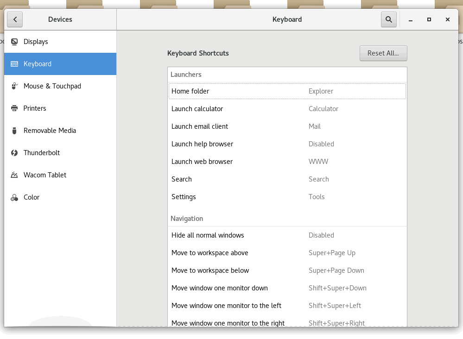
Task: Click the Wacom Tablet icon
Action: pos(14,175)
